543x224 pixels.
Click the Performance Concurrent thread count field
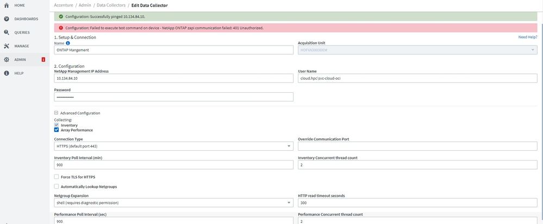[x=417, y=221]
